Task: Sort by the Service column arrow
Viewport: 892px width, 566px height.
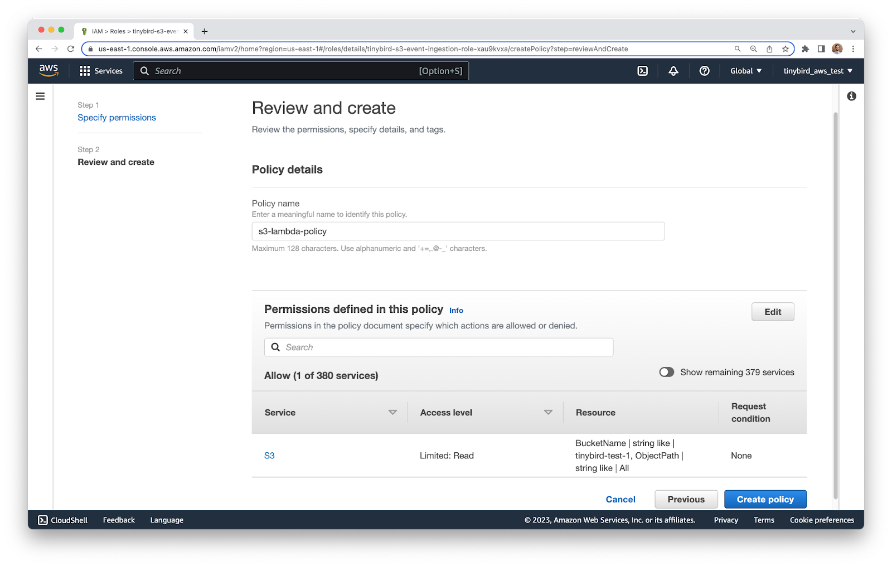Action: click(392, 413)
